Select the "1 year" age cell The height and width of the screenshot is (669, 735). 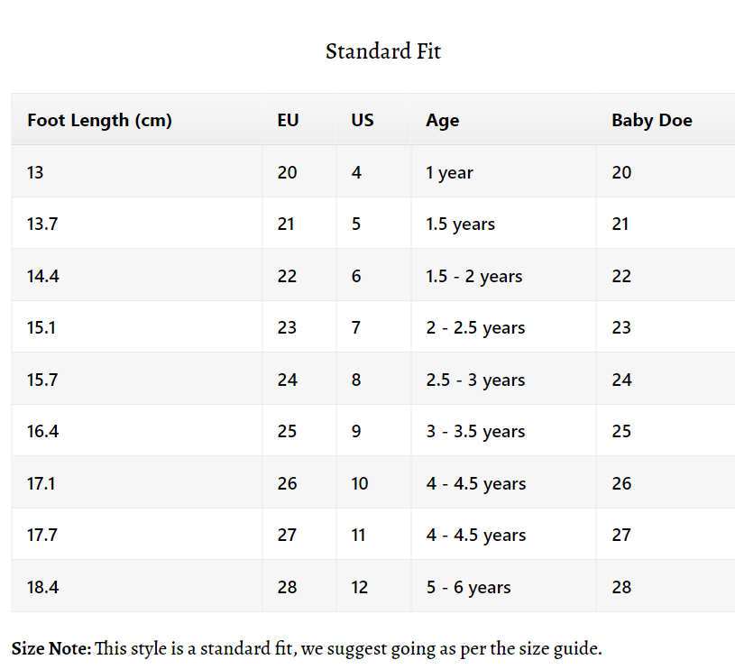449,172
